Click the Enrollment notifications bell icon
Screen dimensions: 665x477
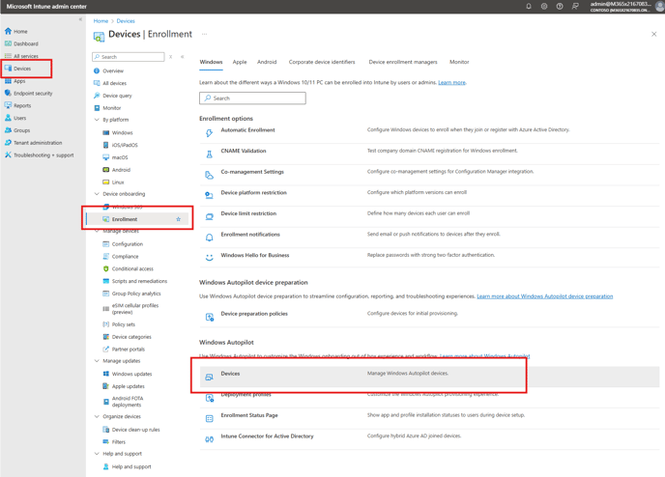[x=209, y=238]
